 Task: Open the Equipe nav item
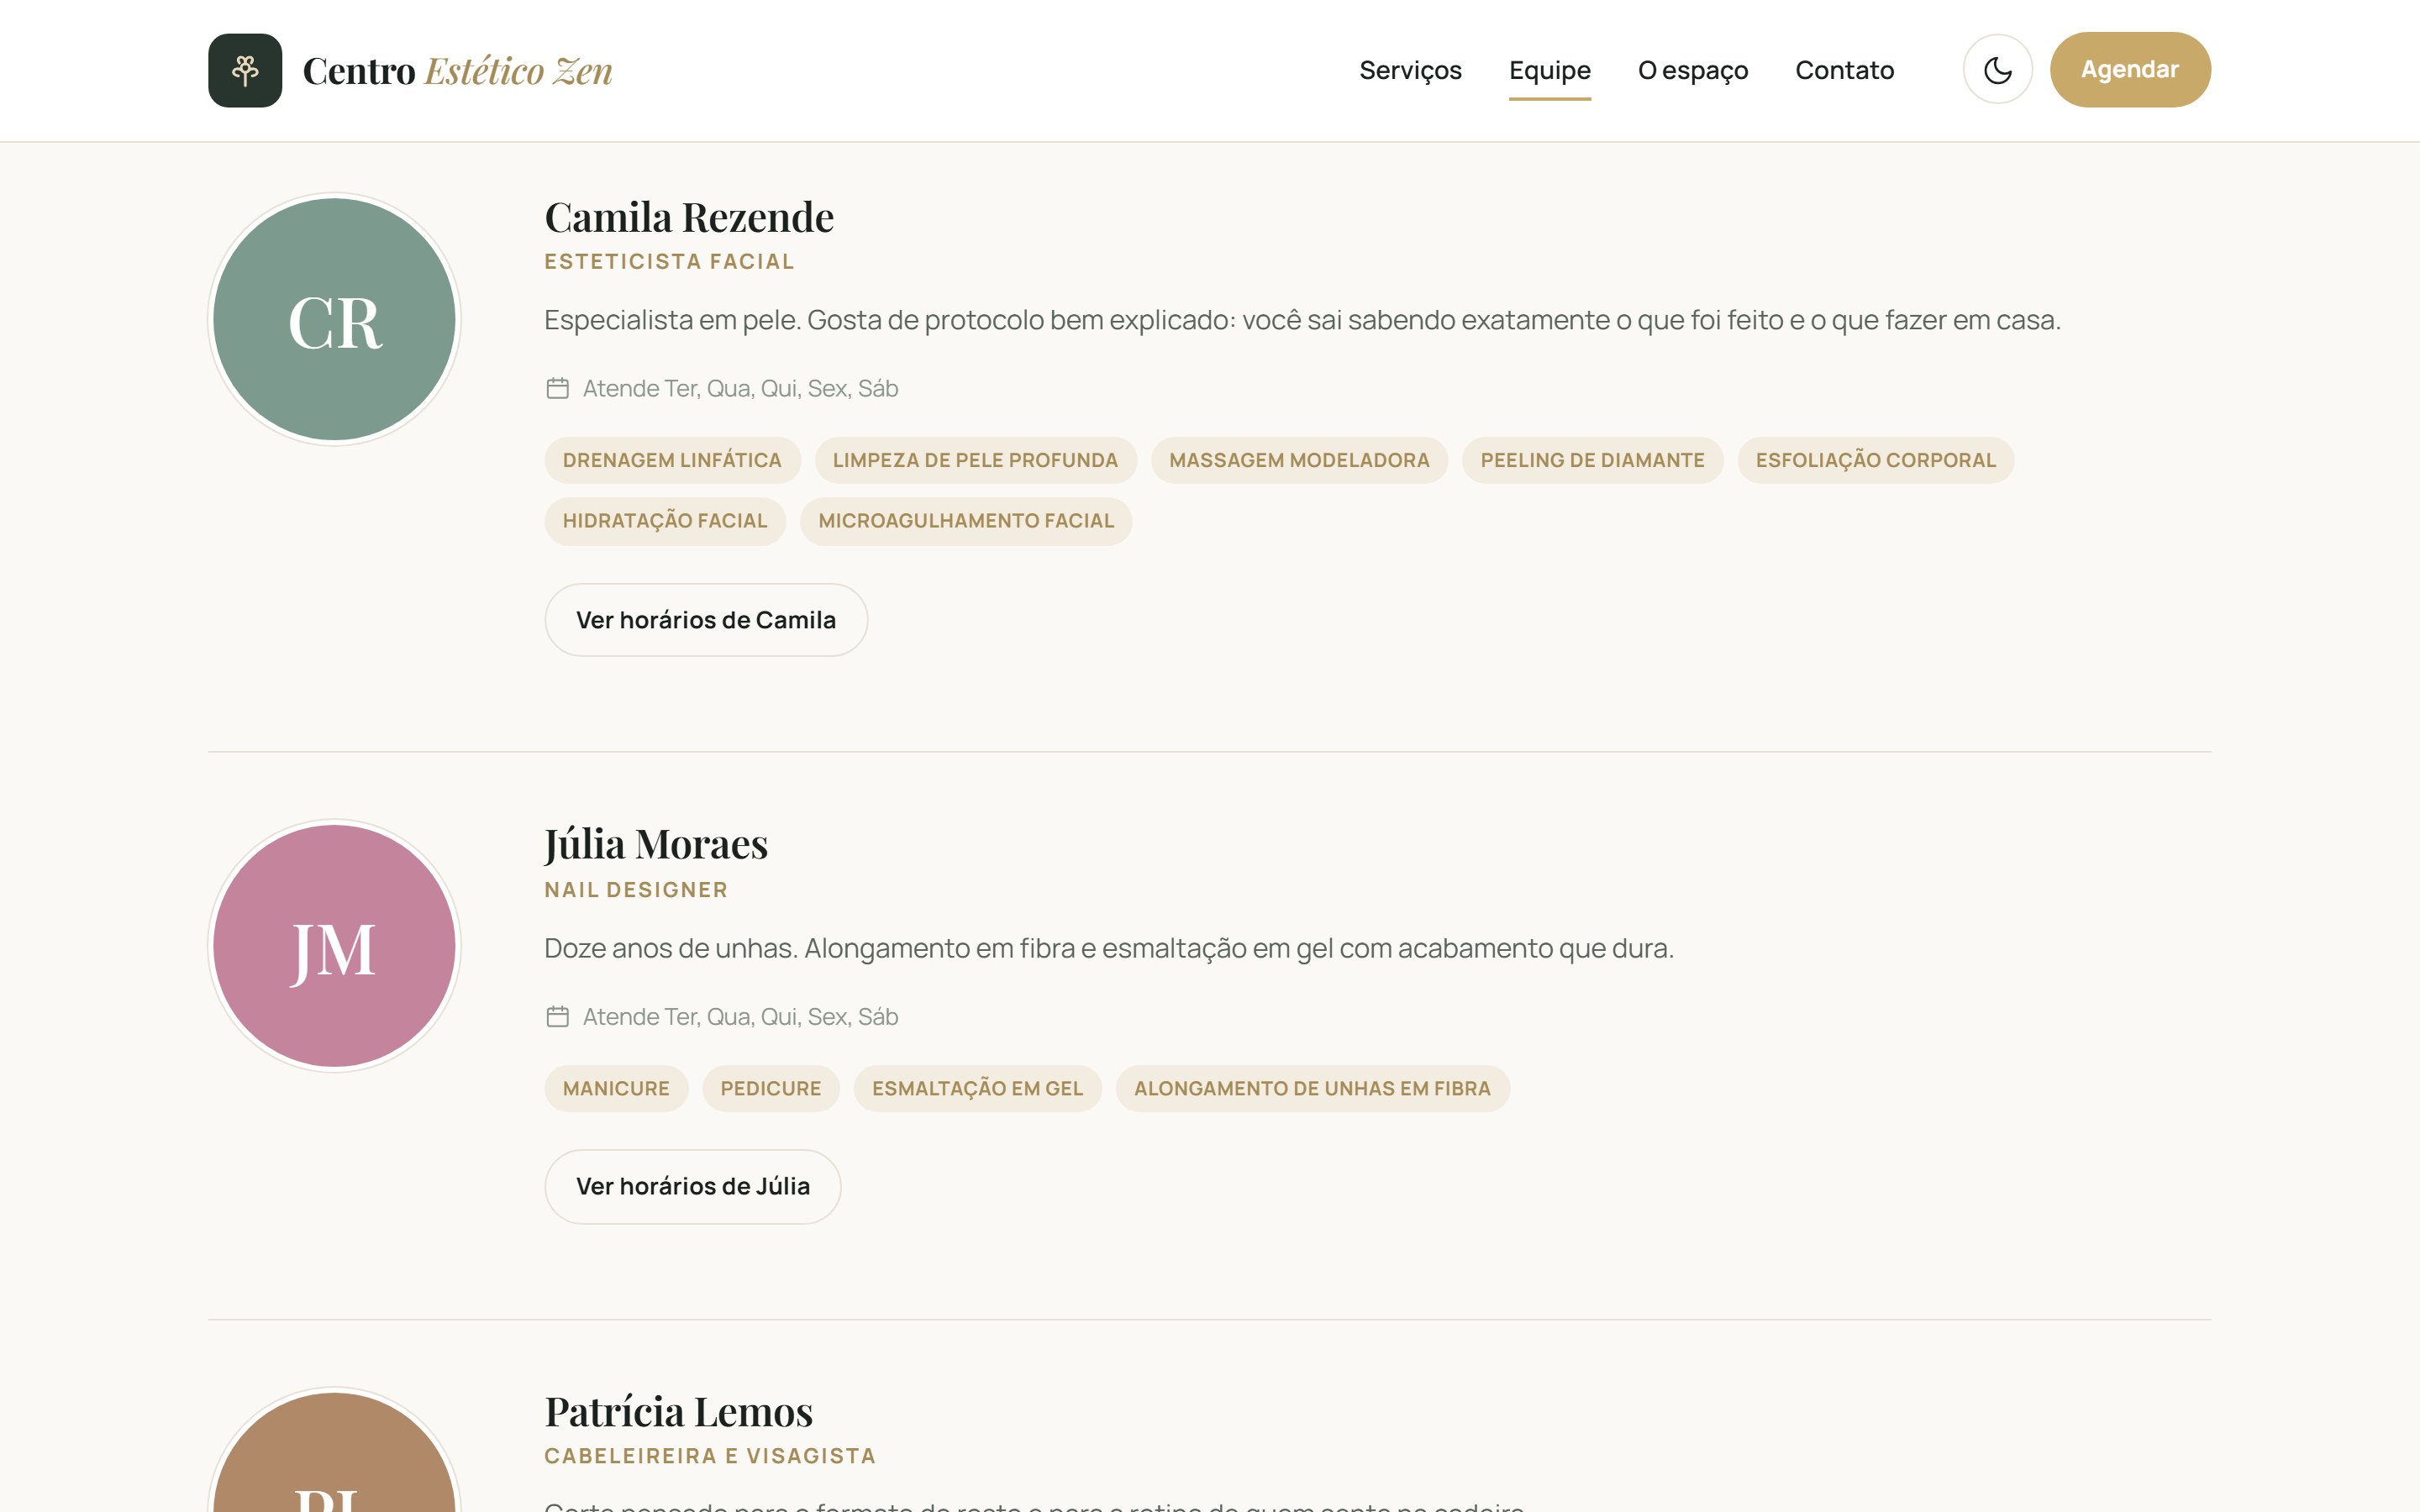pos(1549,70)
